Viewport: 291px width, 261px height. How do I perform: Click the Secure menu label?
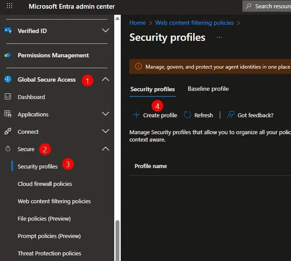(26, 149)
